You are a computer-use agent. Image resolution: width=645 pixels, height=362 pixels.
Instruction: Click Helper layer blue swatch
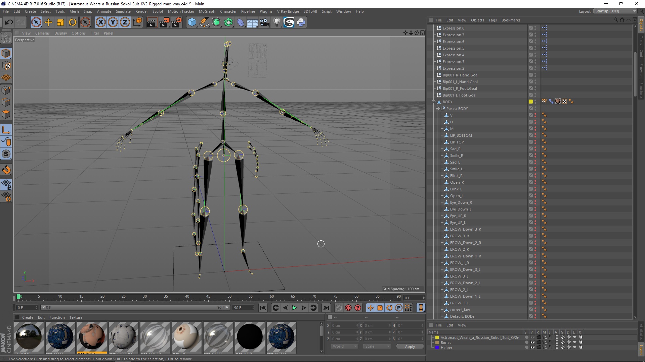pyautogui.click(x=437, y=348)
